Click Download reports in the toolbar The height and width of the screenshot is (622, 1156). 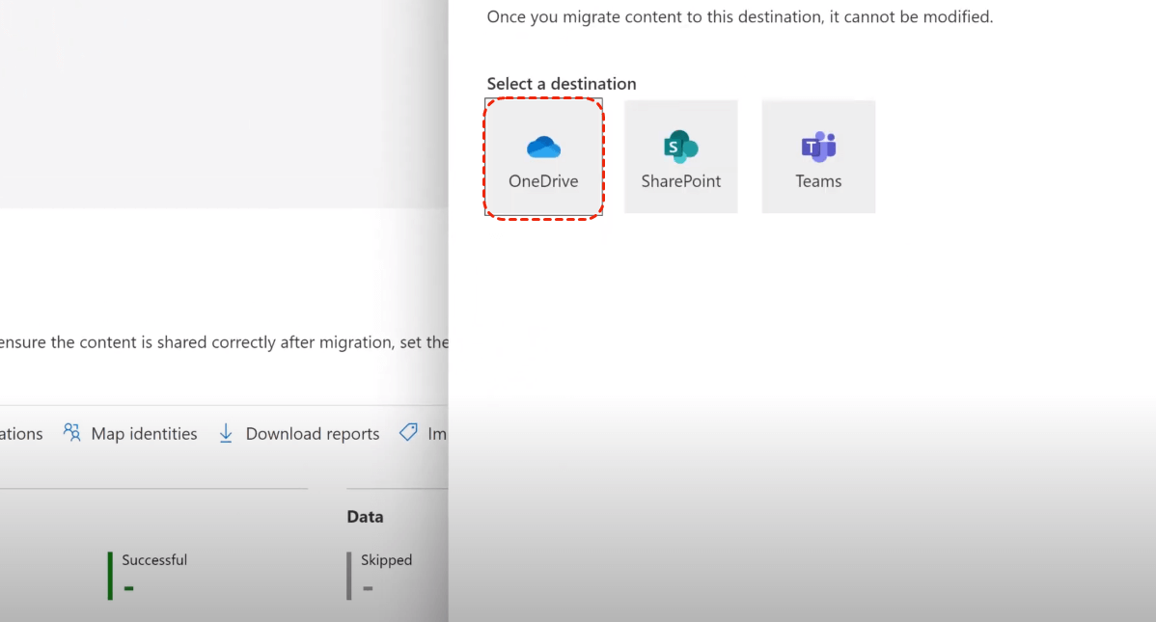point(298,433)
